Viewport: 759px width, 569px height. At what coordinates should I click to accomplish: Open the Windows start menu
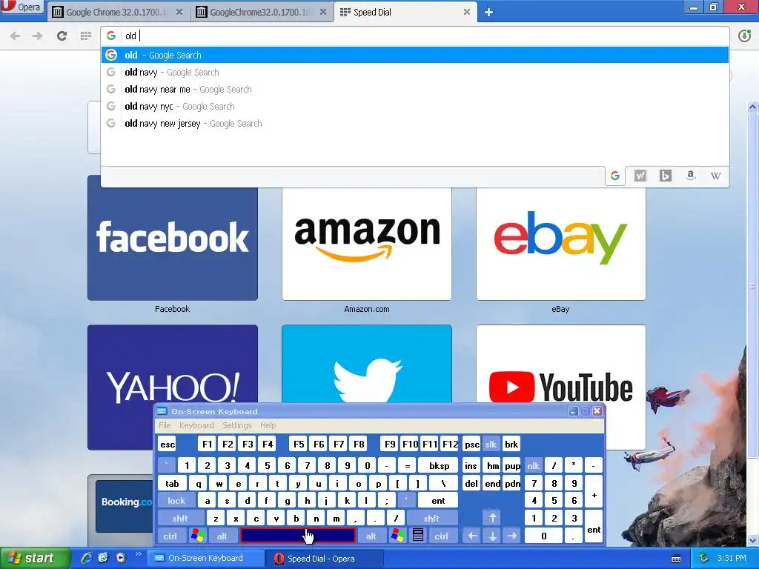pos(34,559)
